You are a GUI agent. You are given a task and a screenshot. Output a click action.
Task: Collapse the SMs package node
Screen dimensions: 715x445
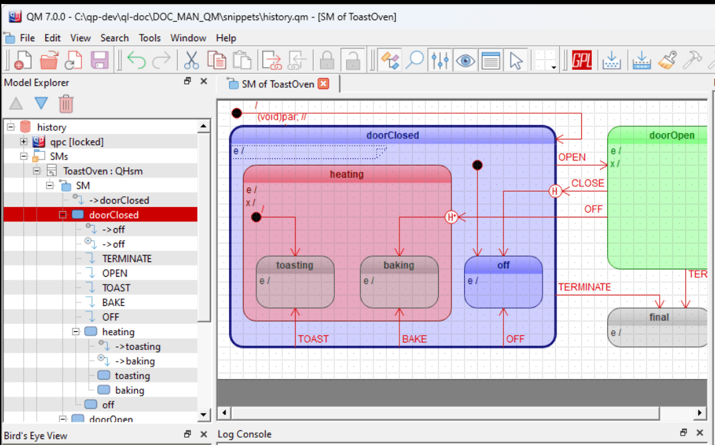(24, 156)
